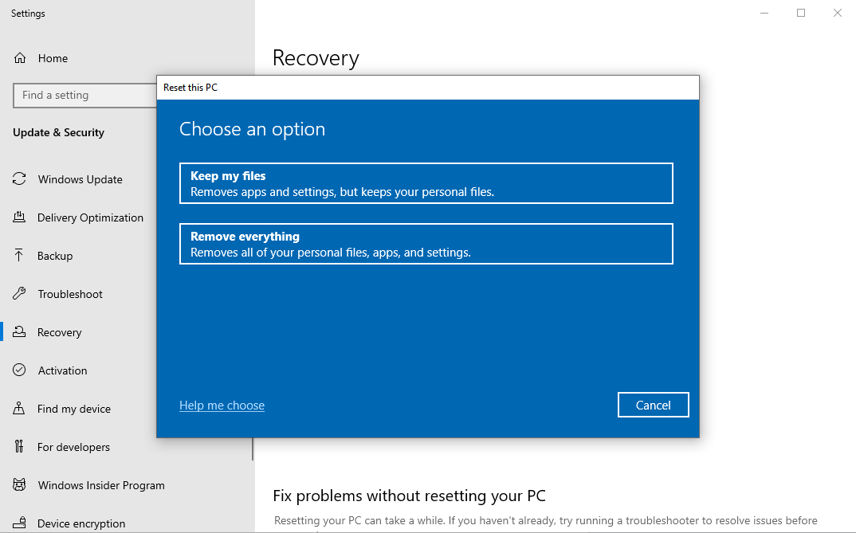Screen dimensions: 856x533
Task: Focus the Find a setting search box
Action: click(x=84, y=96)
